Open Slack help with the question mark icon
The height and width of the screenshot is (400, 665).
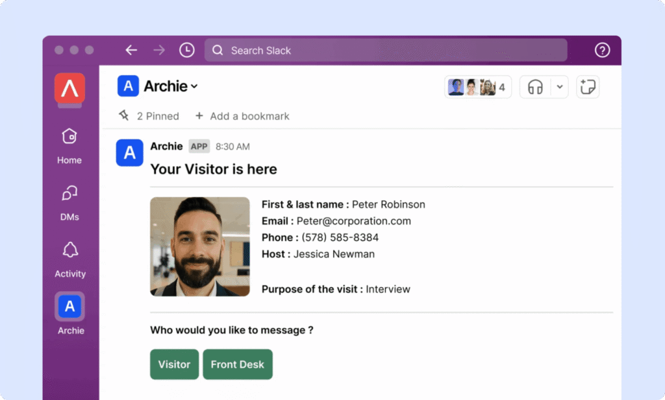click(601, 49)
